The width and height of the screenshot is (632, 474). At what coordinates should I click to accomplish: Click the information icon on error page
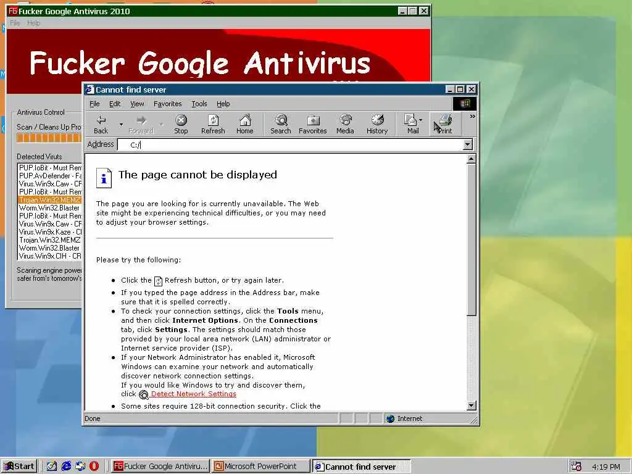click(x=104, y=178)
